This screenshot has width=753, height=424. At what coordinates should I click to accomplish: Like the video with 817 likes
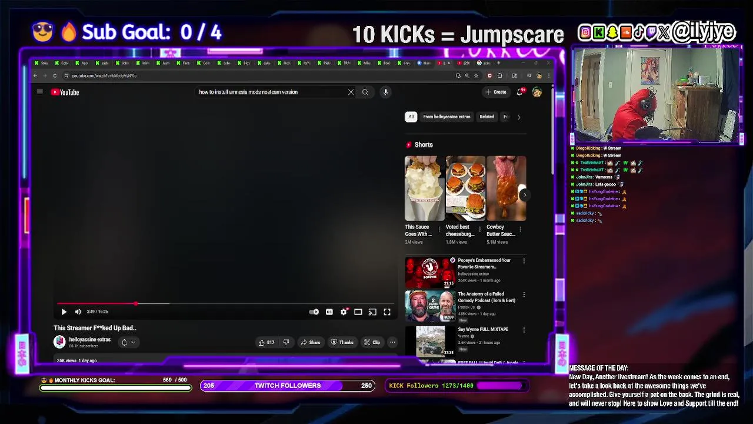[x=266, y=342]
